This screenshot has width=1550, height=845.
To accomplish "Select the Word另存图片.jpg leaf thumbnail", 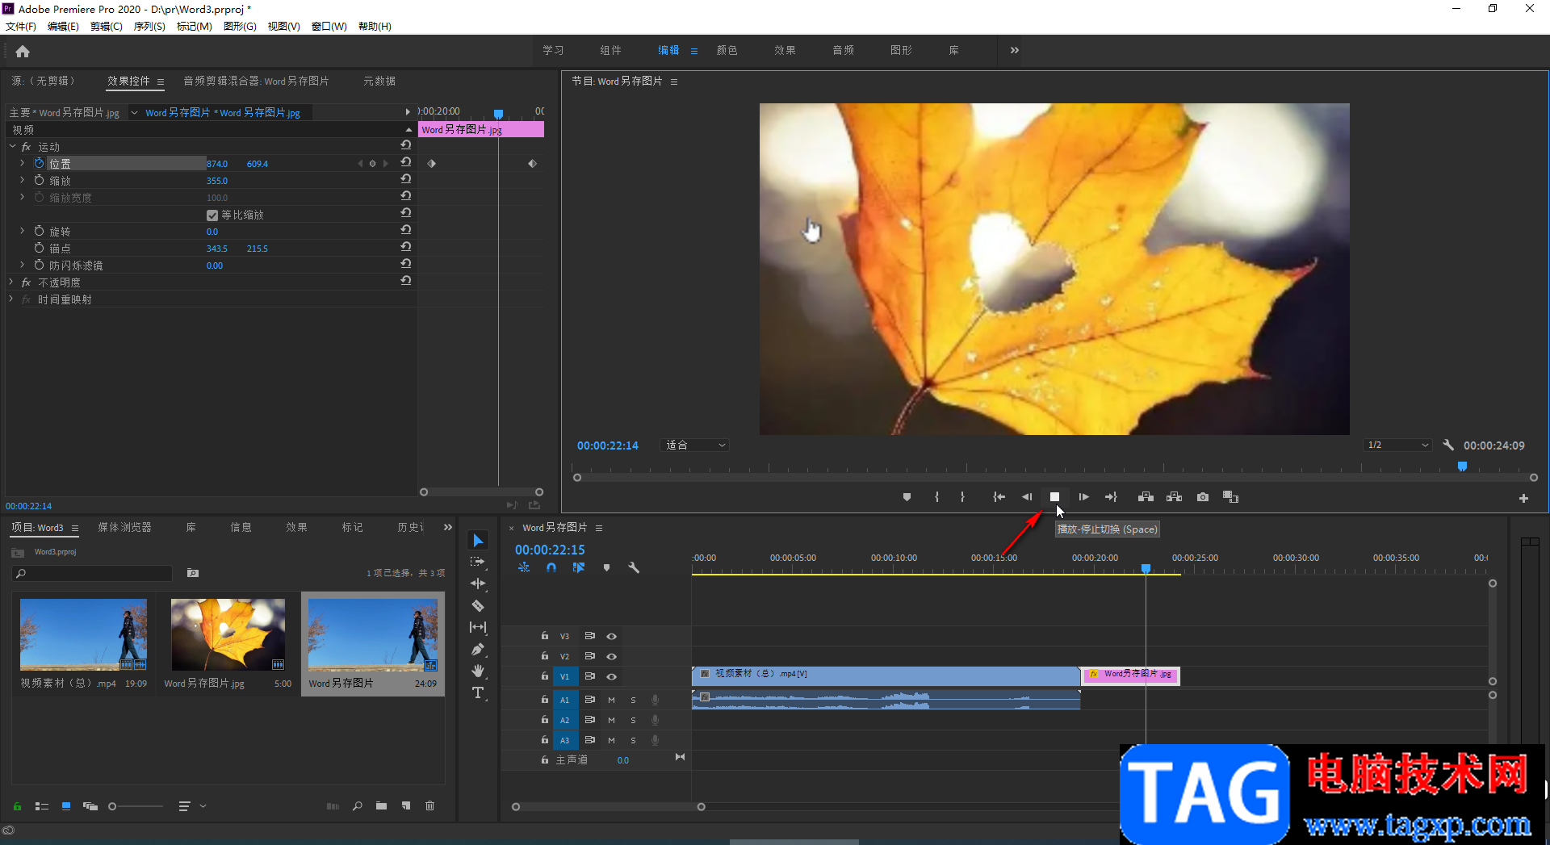I will coord(228,634).
